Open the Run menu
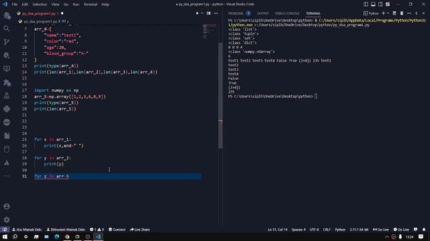 76,5
